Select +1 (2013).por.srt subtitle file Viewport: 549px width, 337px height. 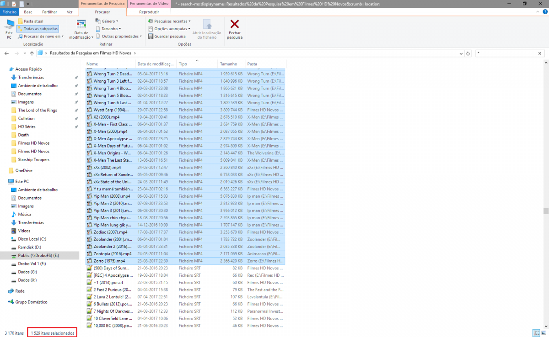[185, 282]
